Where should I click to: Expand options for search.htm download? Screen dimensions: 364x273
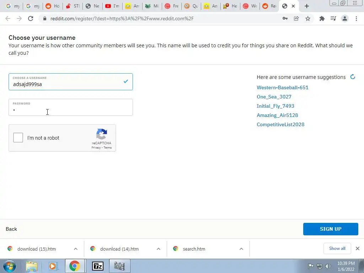pos(241,249)
